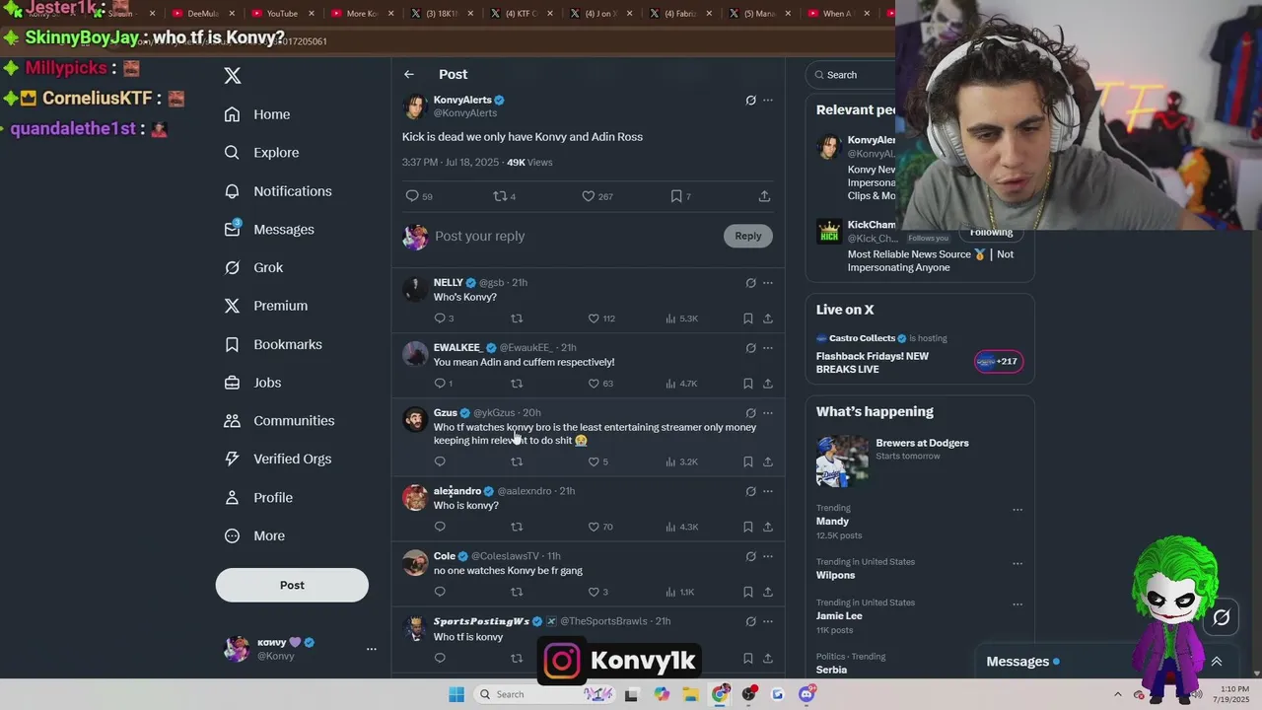Repost NELLY's reply

coord(517,319)
